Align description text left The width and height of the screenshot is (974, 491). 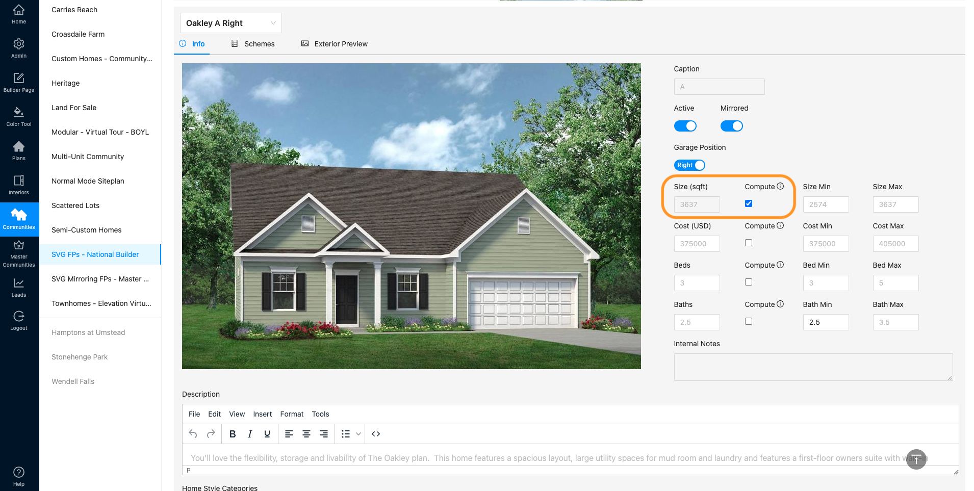[x=289, y=434]
